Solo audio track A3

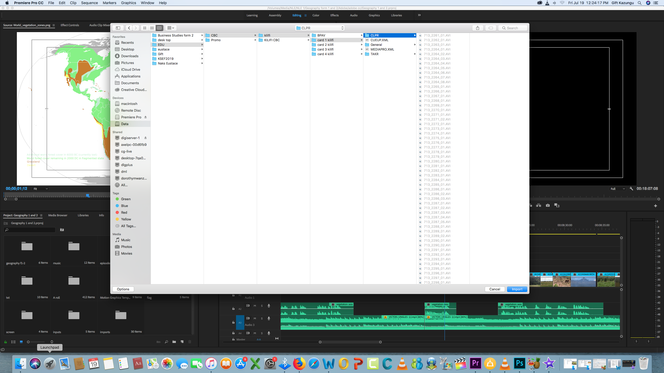point(262,319)
